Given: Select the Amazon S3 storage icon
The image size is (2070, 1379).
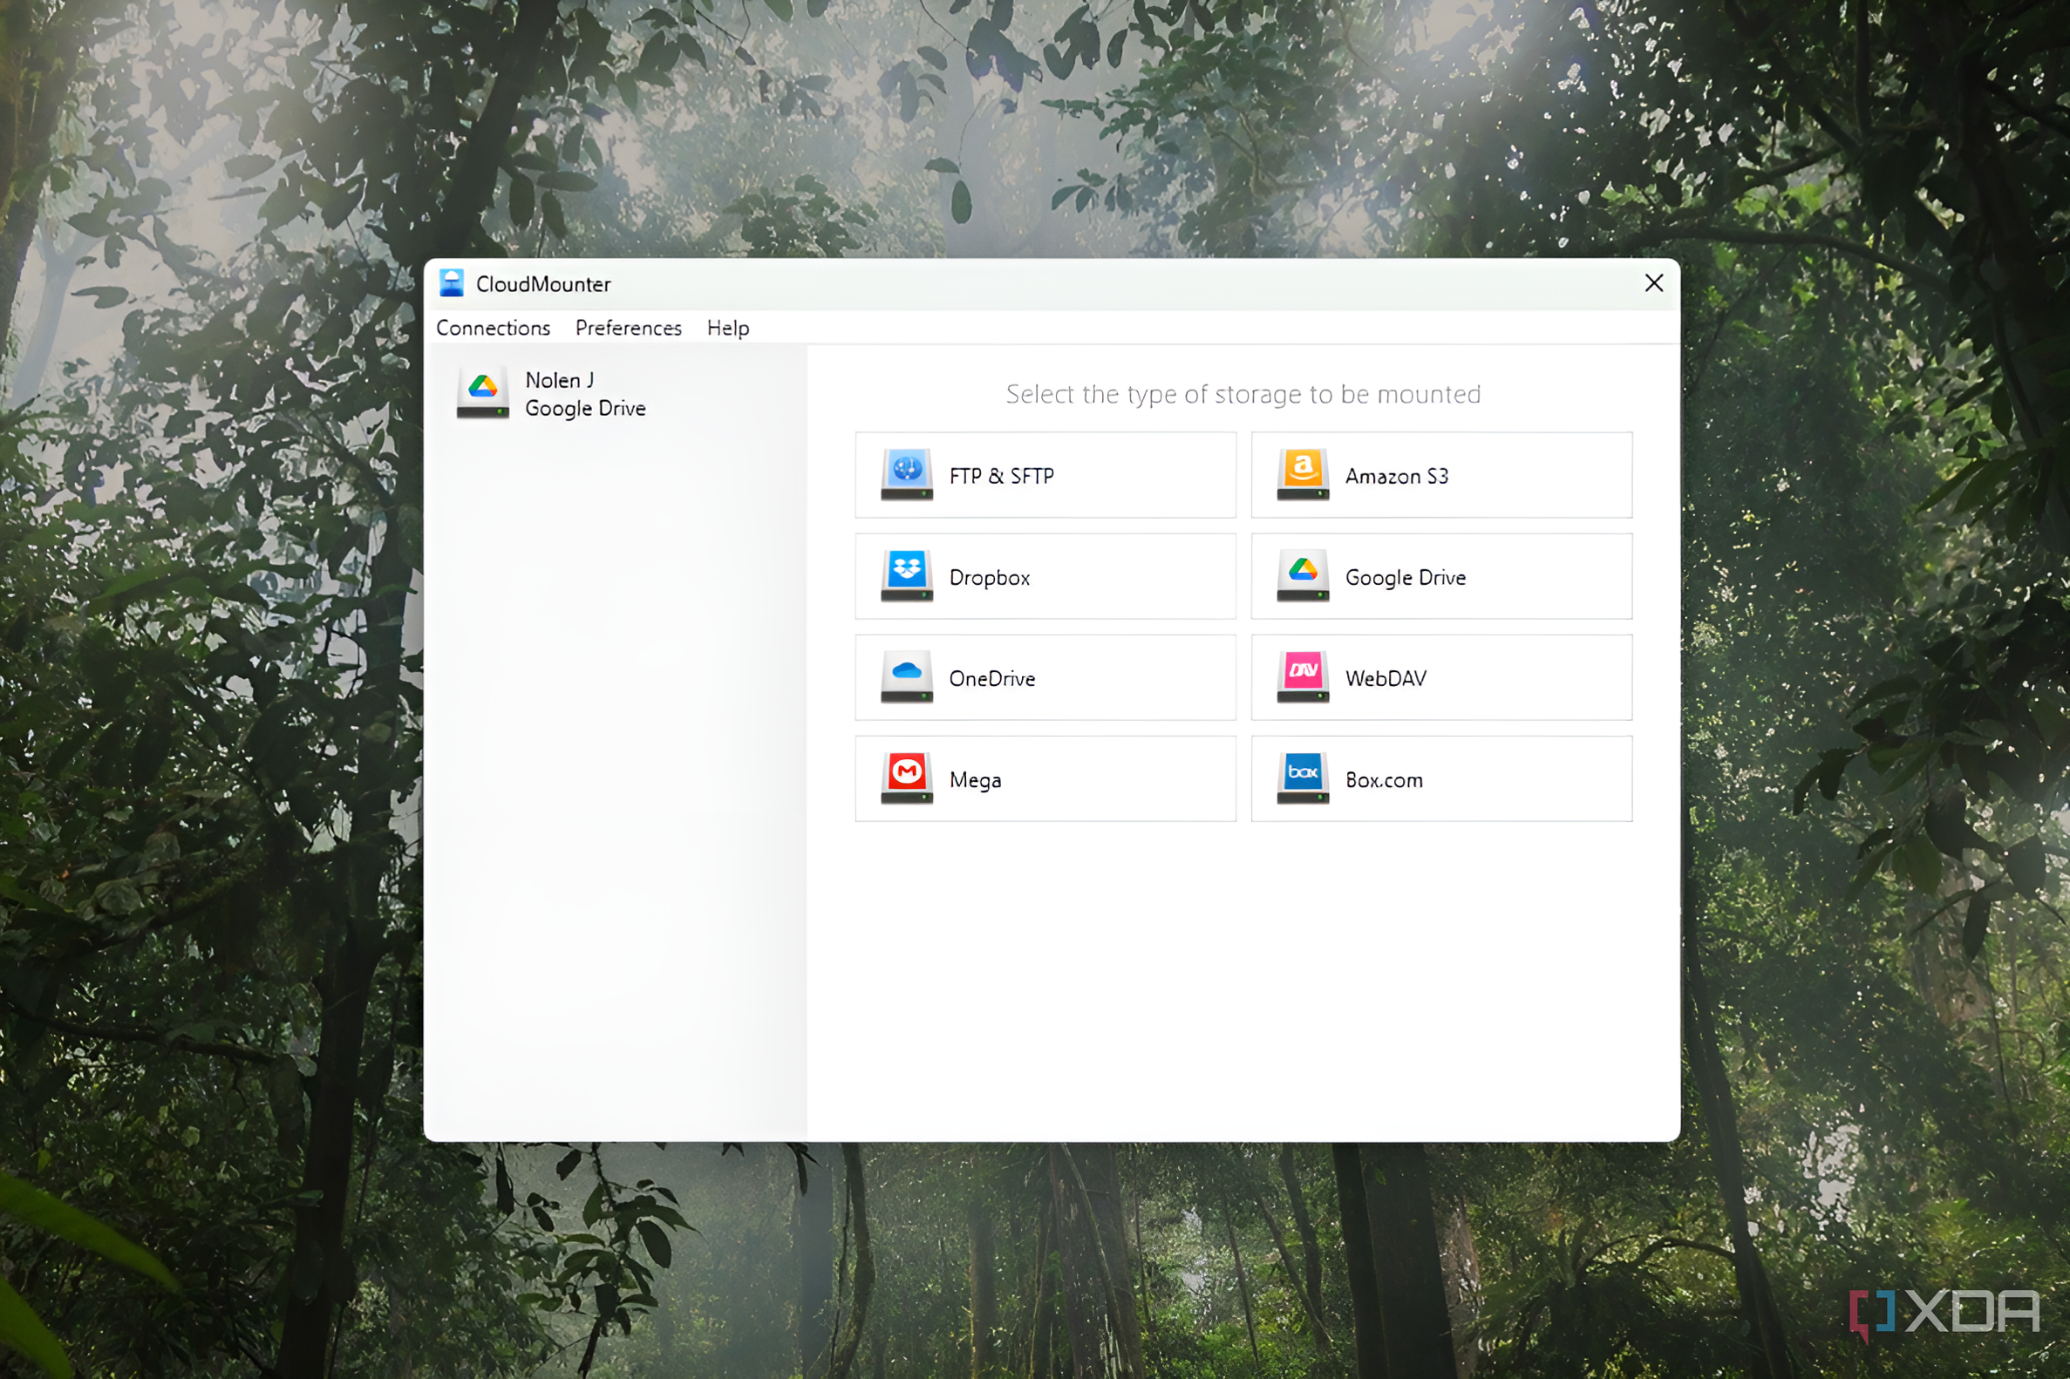Looking at the screenshot, I should pos(1303,473).
